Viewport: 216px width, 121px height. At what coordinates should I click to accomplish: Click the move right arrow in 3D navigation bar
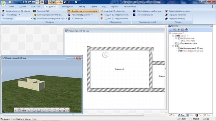click(54, 110)
